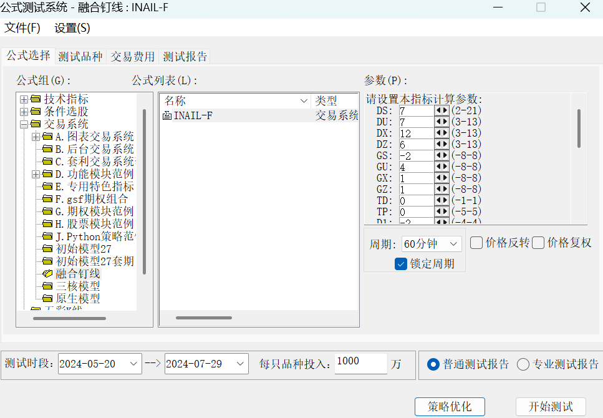Click folder icon of G.期权模块范例

(x=47, y=211)
